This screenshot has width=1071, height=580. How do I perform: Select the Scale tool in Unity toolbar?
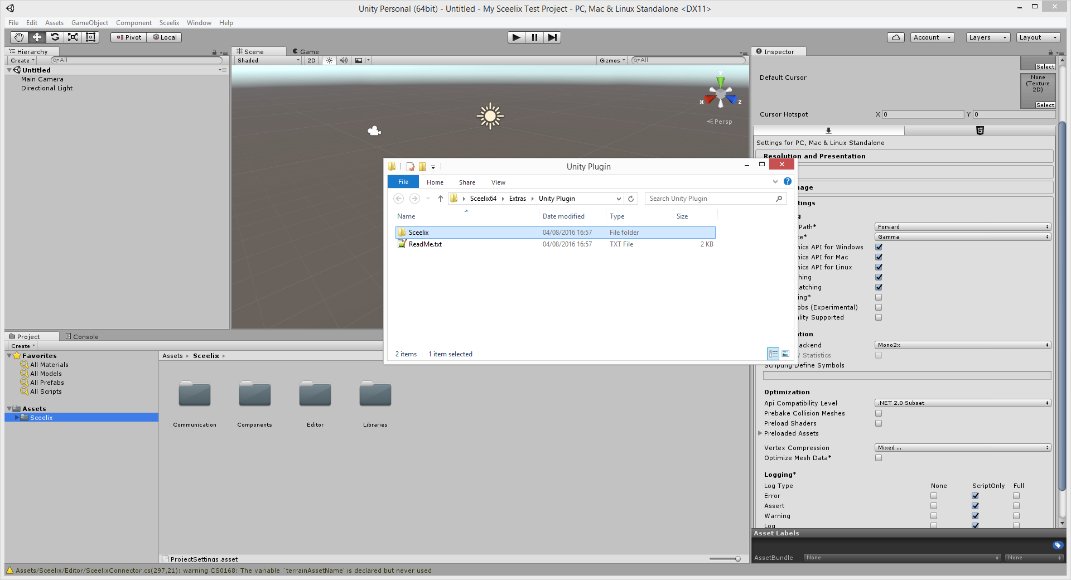(x=73, y=37)
